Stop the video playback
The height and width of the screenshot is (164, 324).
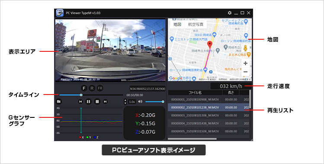pyautogui.click(x=97, y=101)
